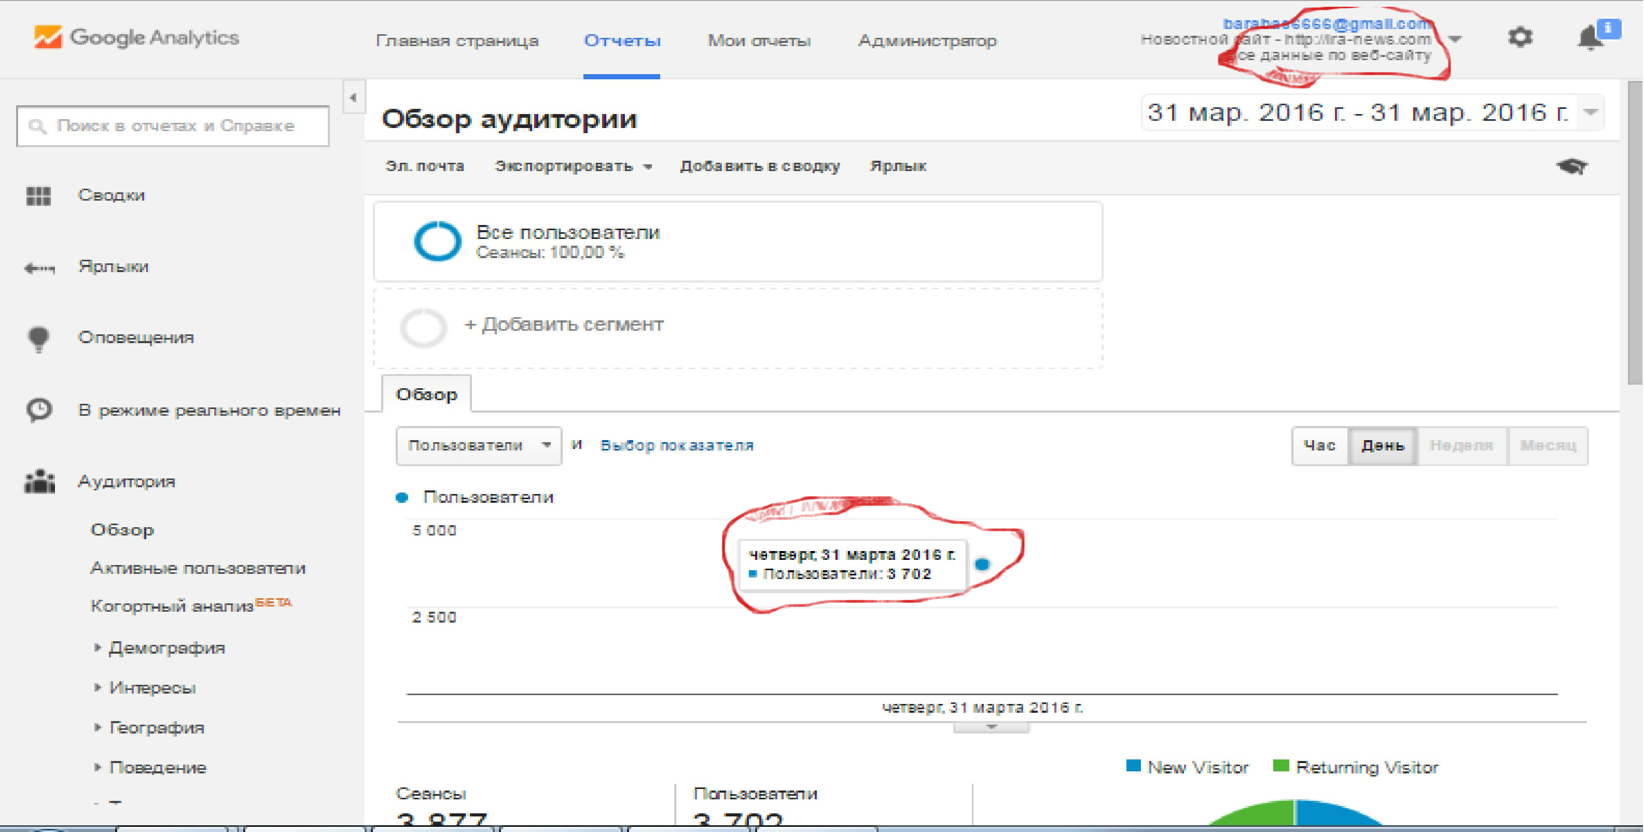Open the Пользователи metric dropdown
The width and height of the screenshot is (1644, 832).
tap(479, 445)
